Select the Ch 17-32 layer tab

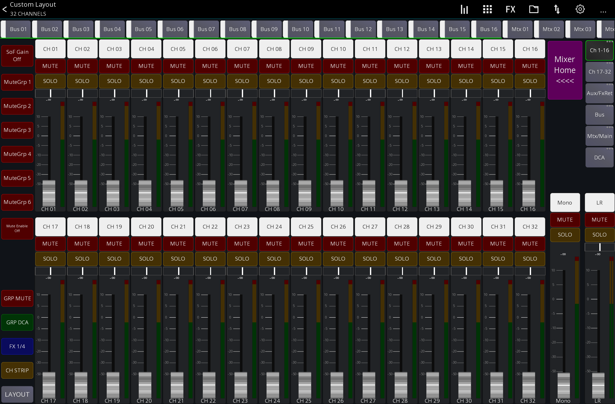click(x=600, y=72)
